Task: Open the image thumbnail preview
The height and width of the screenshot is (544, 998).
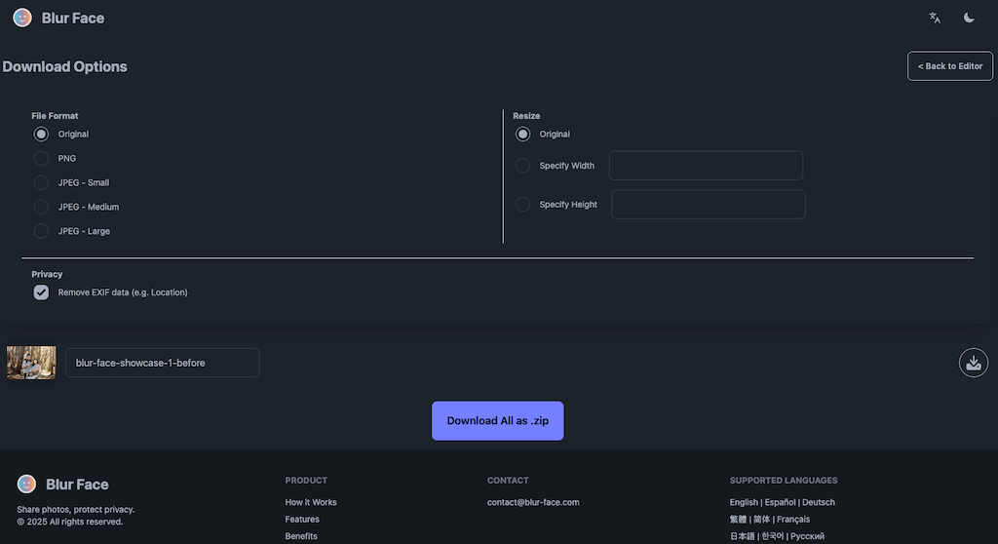Action: pos(31,363)
